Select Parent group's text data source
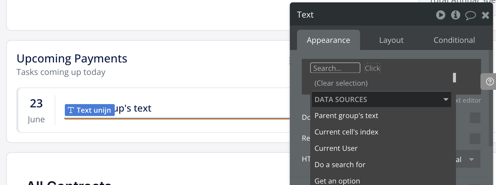Image resolution: width=496 pixels, height=185 pixels. (x=346, y=116)
